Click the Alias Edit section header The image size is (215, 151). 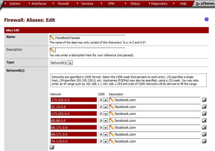pos(106,30)
